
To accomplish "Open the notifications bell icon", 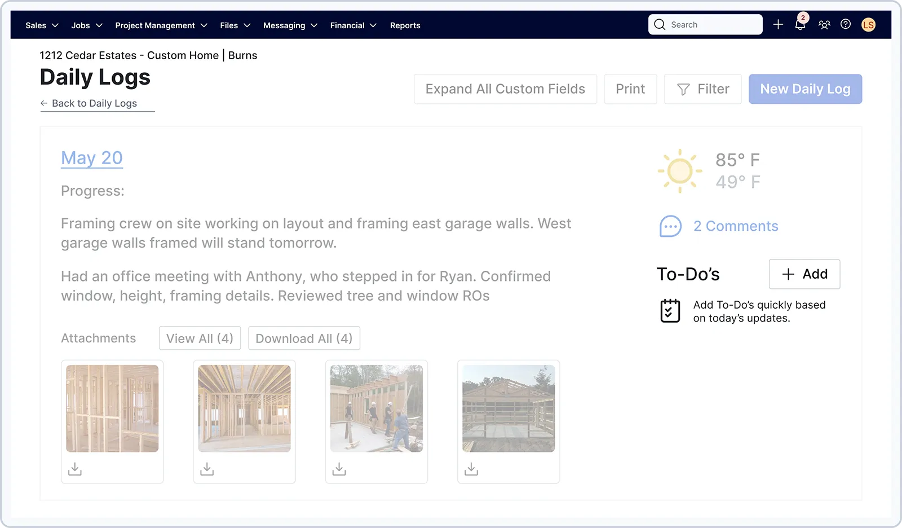I will tap(800, 25).
